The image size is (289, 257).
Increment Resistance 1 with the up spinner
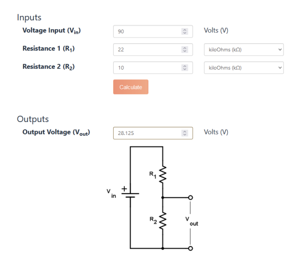click(184, 48)
